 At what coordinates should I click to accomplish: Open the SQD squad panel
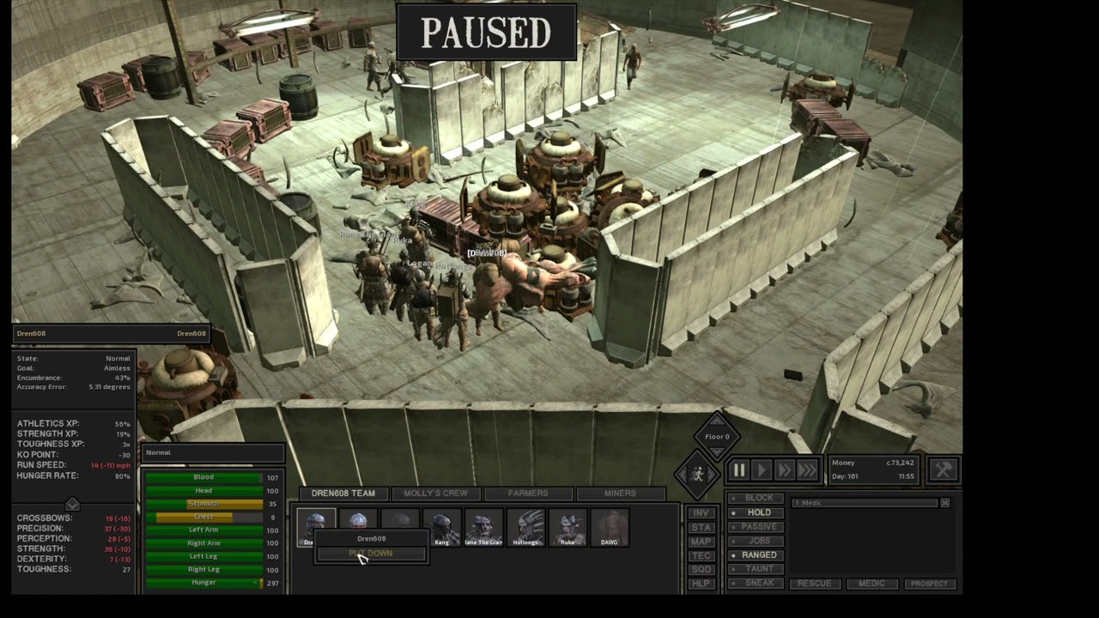(701, 569)
